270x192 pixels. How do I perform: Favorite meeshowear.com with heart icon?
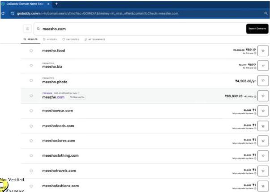(31, 111)
